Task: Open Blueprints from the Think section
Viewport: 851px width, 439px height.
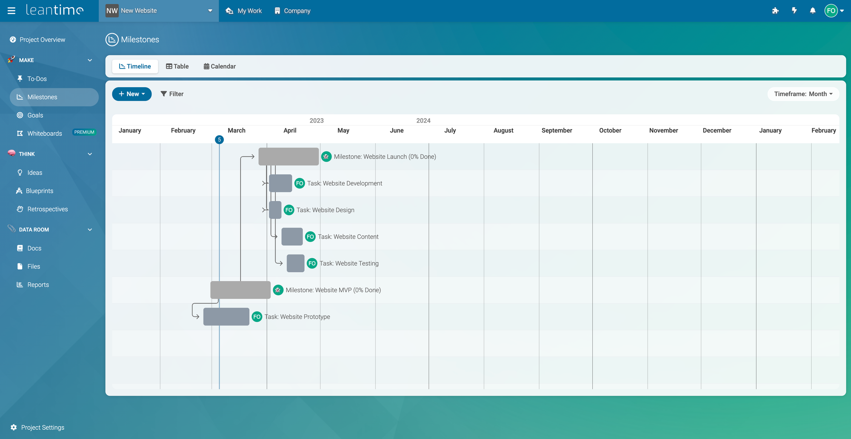Action: click(x=20, y=191)
